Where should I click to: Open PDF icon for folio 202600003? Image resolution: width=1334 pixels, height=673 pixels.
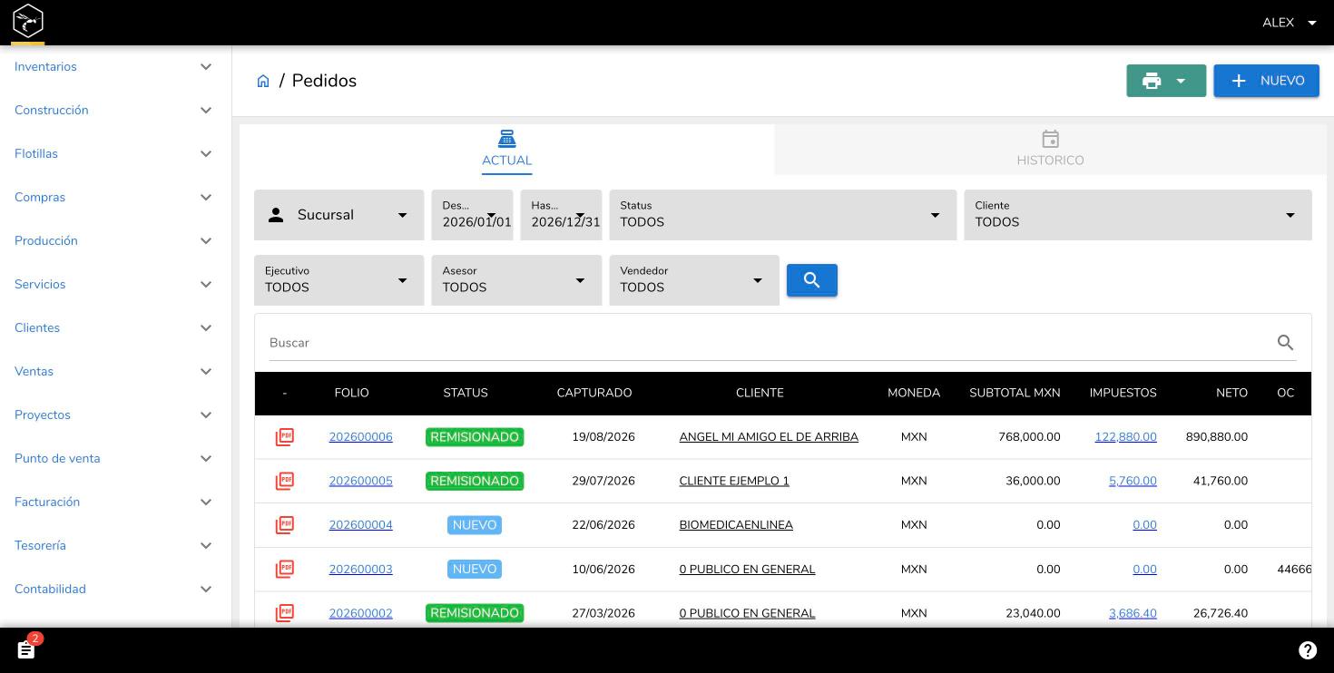(x=285, y=570)
